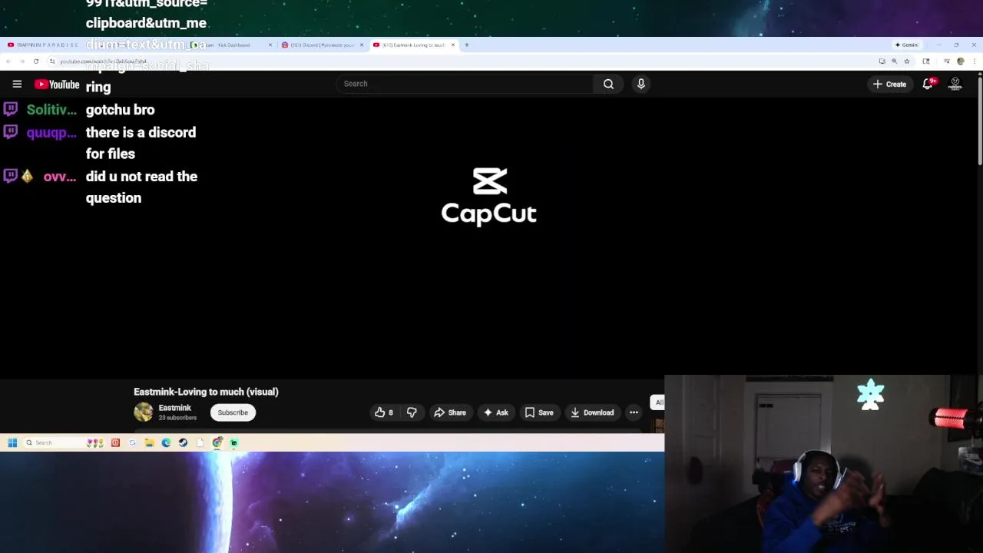Download the Eastmink video

pos(592,412)
